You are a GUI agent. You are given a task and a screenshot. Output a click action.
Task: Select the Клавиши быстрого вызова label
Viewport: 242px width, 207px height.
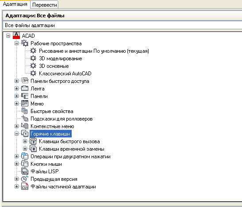click(x=69, y=141)
